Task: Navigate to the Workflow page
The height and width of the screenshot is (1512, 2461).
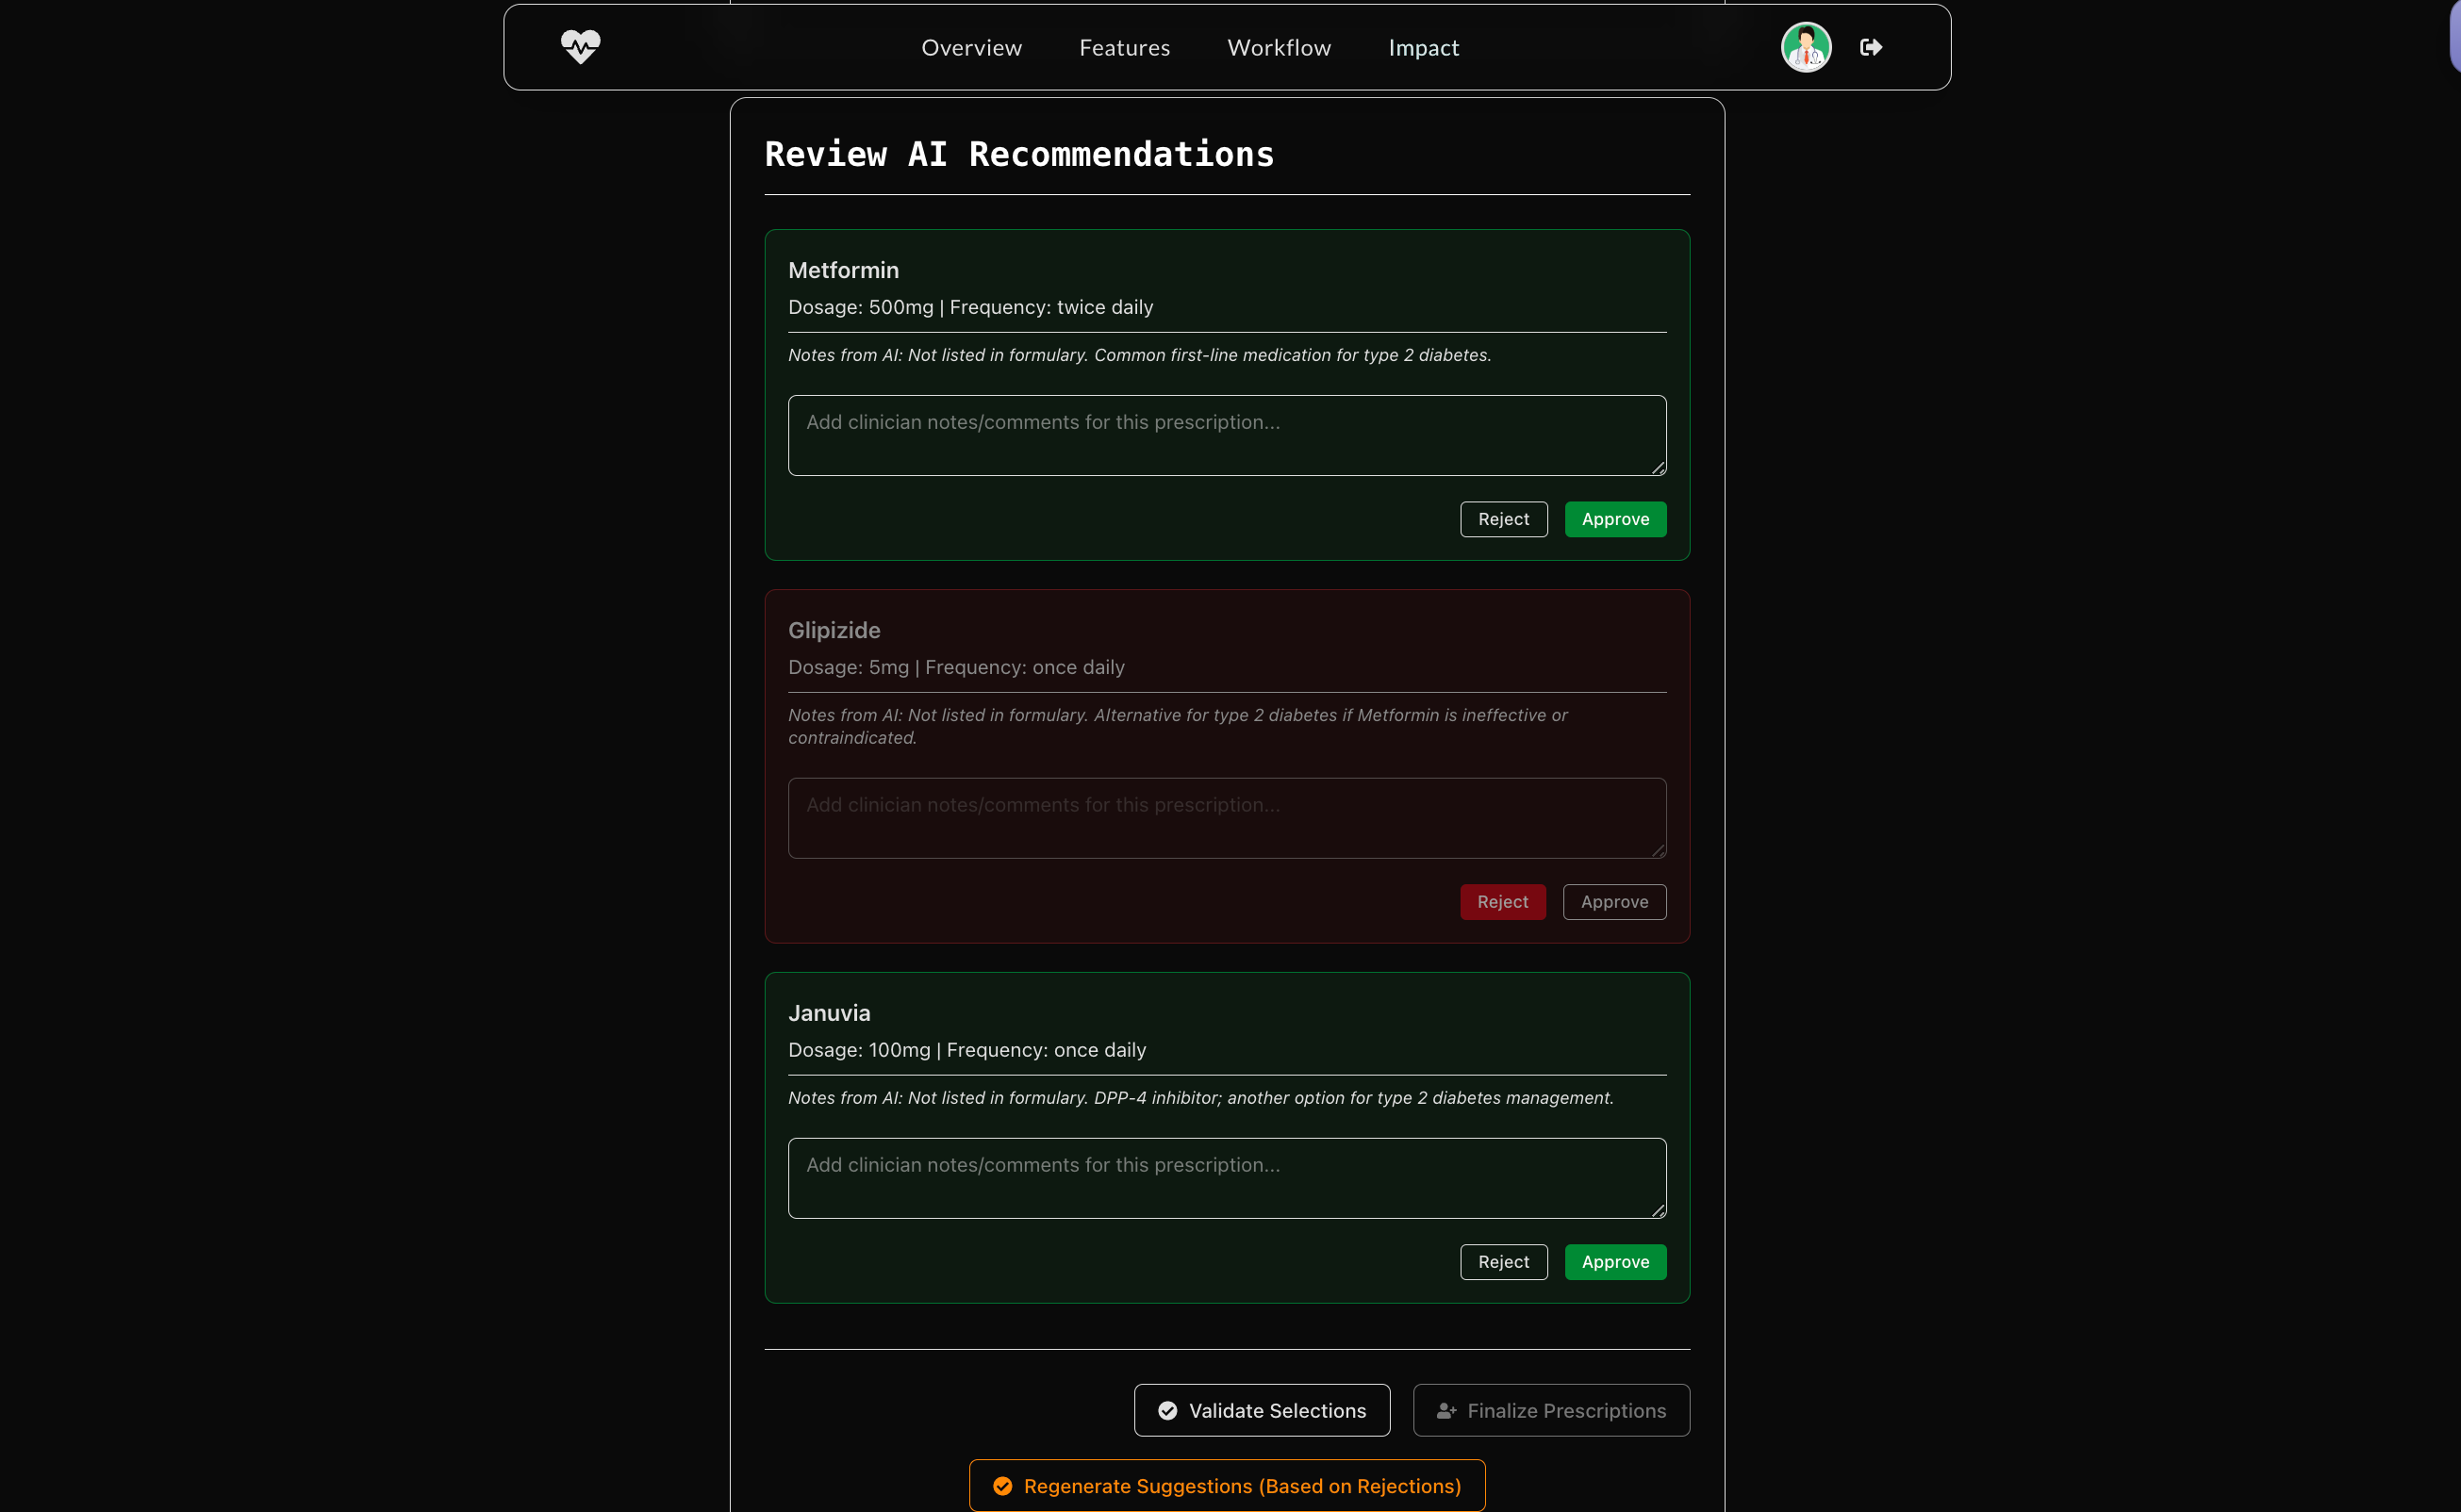Action: pos(1278,48)
